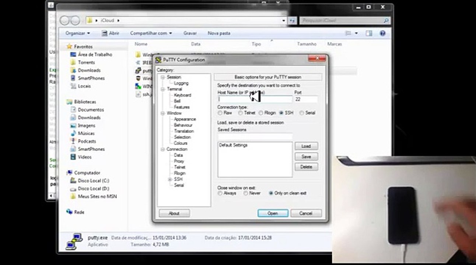Select the Rlogin connection type
476x265 pixels.
[x=261, y=113]
